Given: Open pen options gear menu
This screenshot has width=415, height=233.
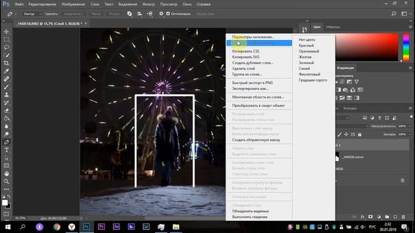Looking at the screenshot, I should click(161, 14).
